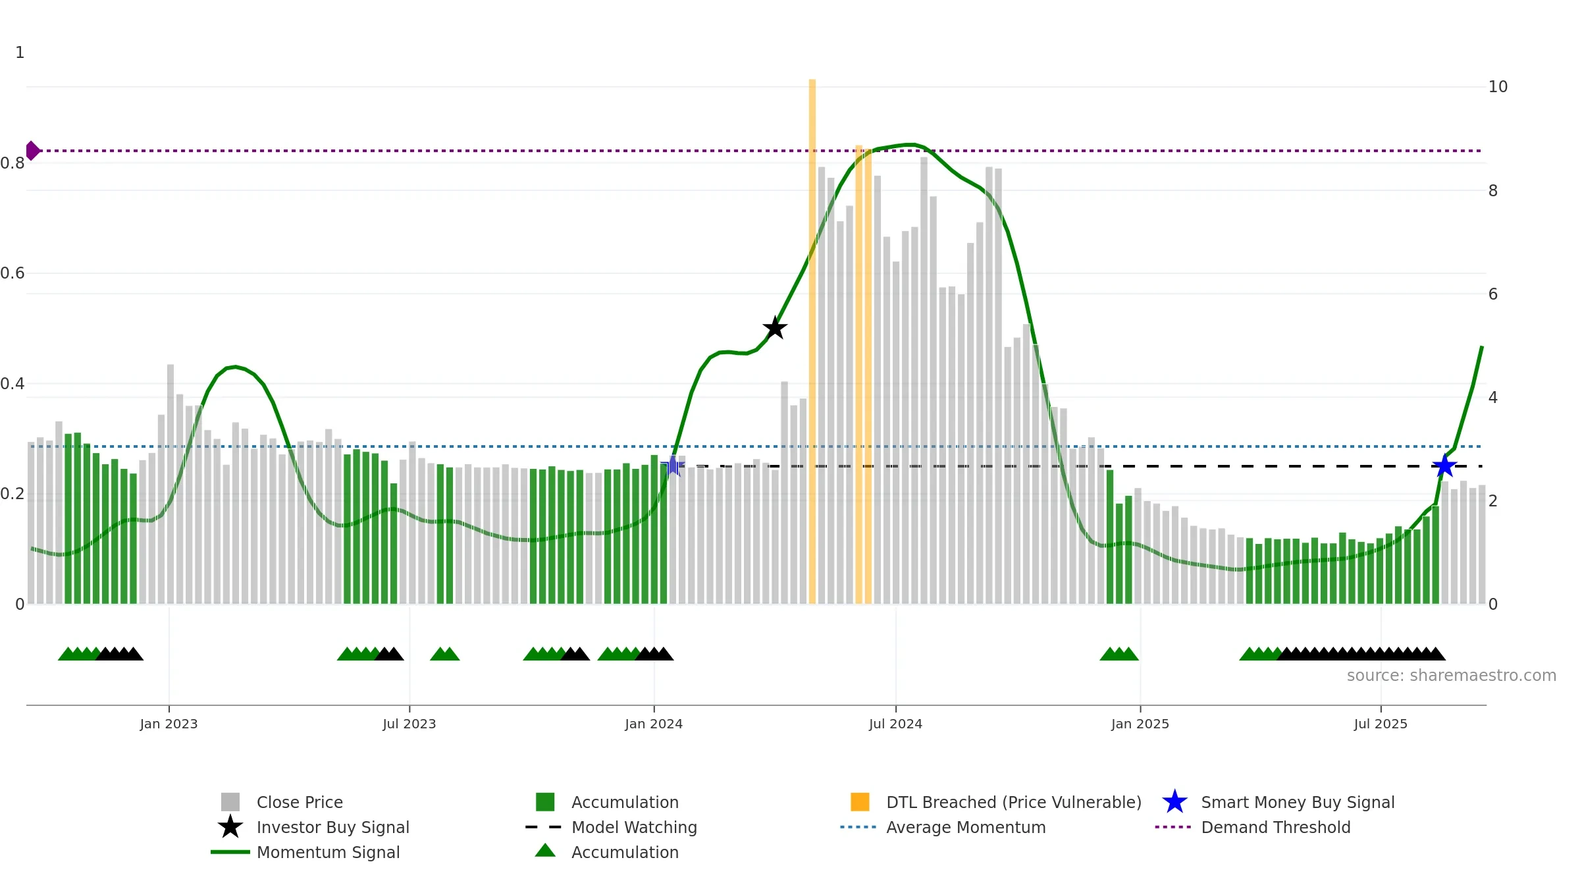Click the Momentum Signal legend label
The width and height of the screenshot is (1580, 889).
[x=328, y=852]
